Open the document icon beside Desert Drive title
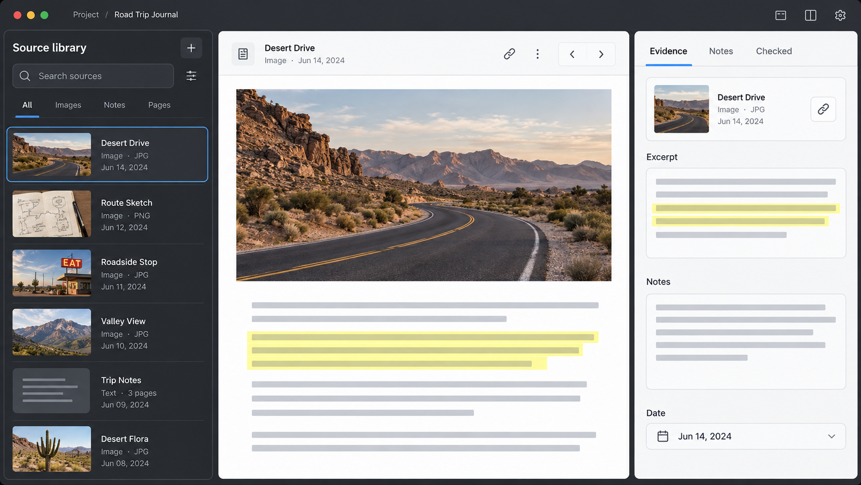 click(243, 54)
